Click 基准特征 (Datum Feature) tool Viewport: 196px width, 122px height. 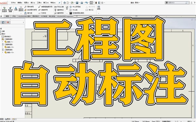point(59,10)
